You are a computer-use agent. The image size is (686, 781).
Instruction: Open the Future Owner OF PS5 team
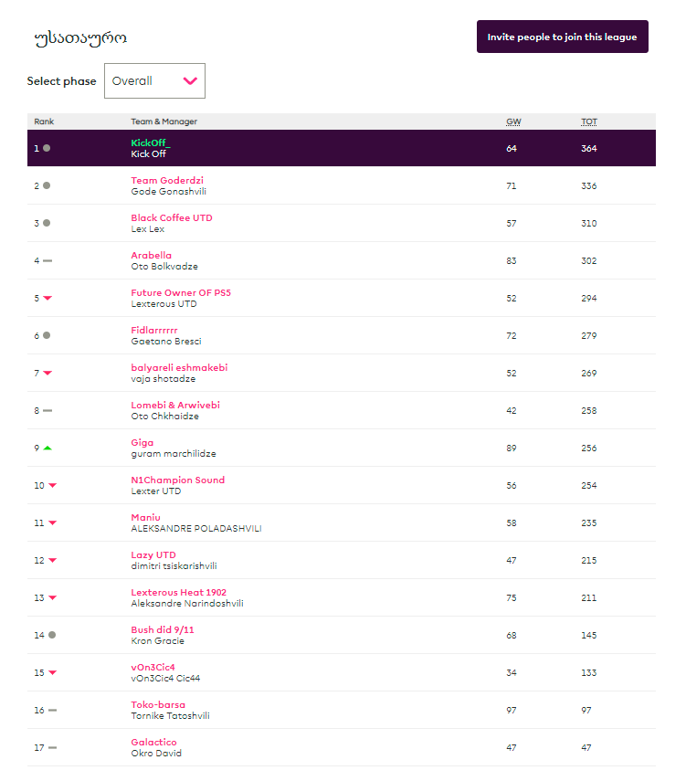(181, 293)
